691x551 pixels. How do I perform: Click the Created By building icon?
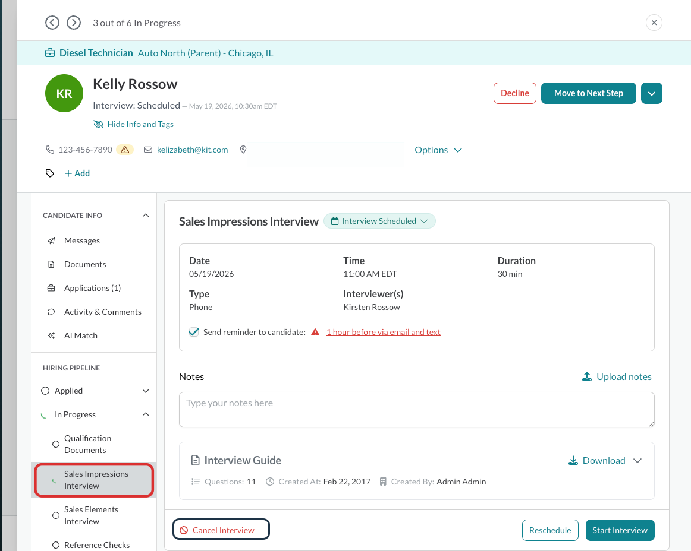[383, 482]
